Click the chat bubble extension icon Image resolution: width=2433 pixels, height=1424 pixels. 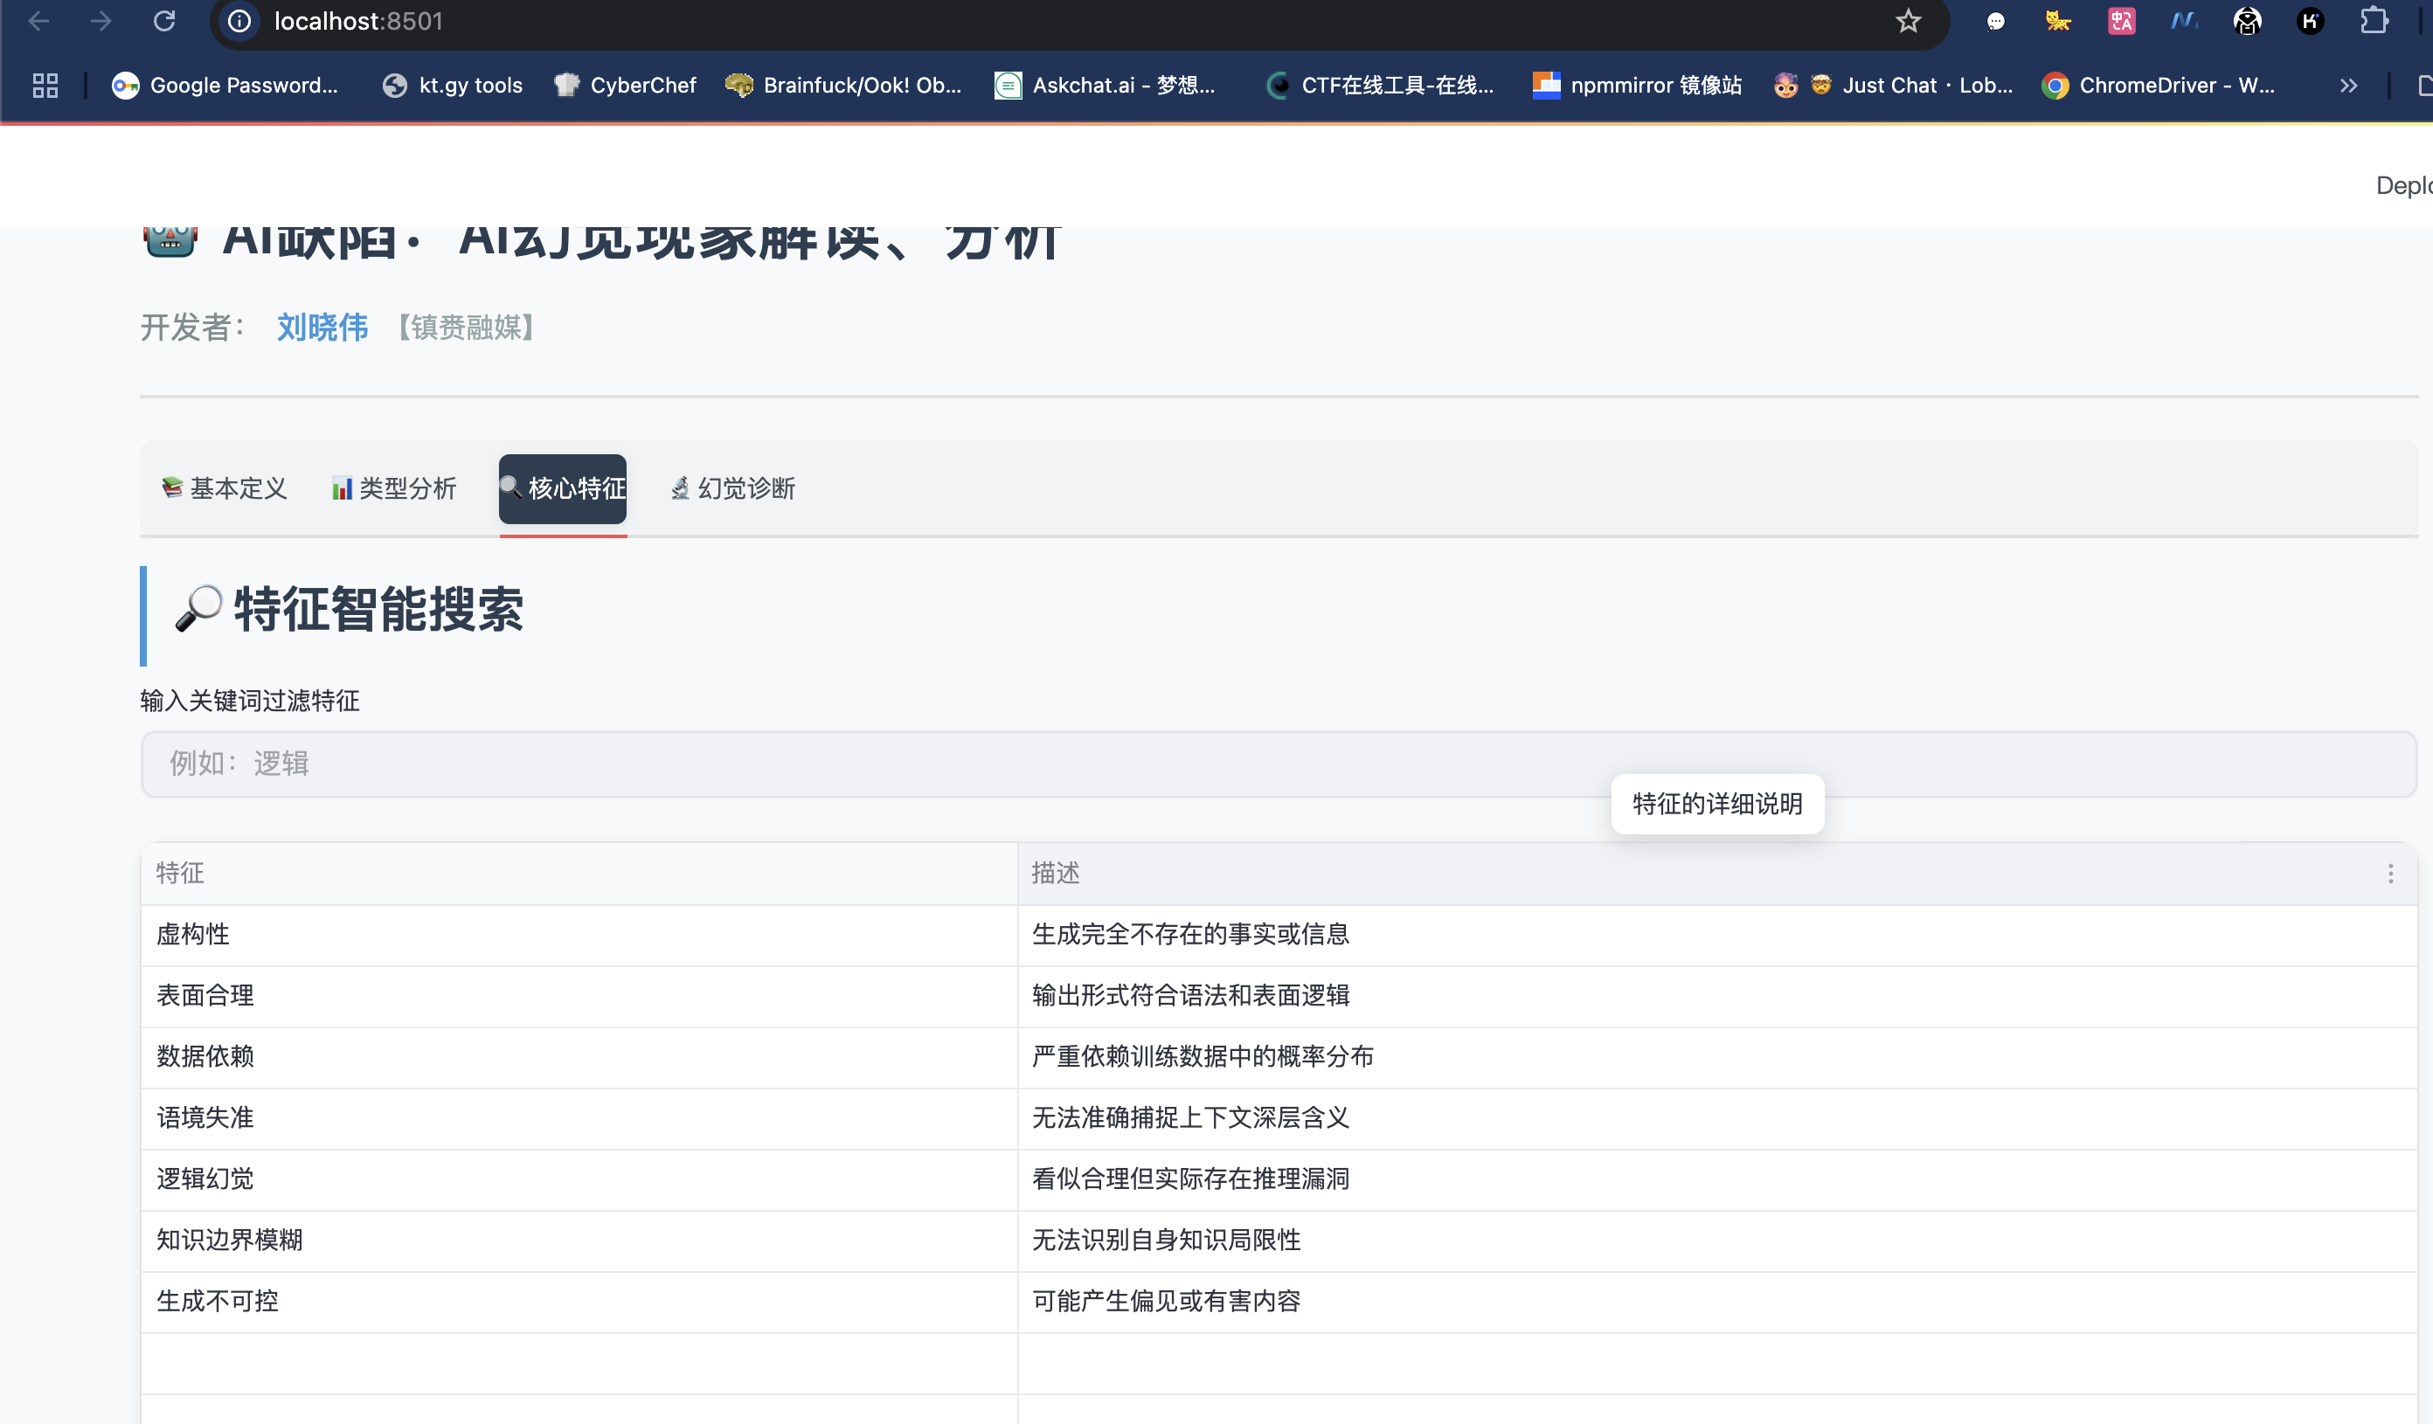coord(1996,21)
